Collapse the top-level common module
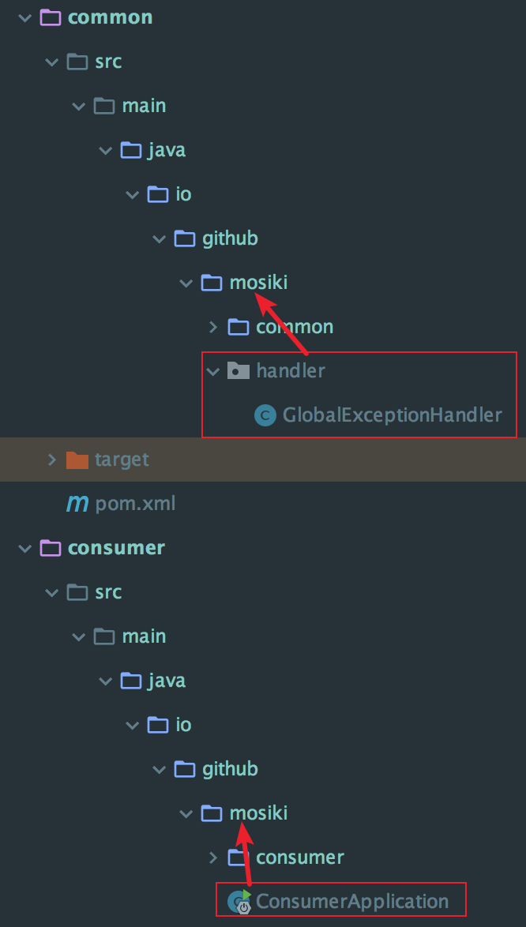This screenshot has width=526, height=927. tap(24, 17)
